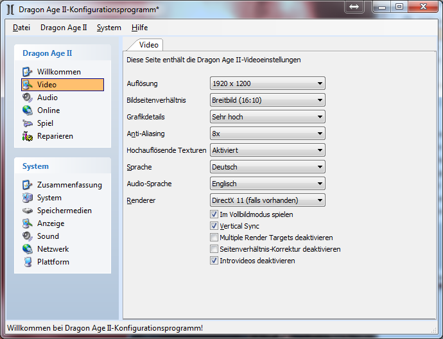Click the double-arrow title bar button
This screenshot has height=339, width=443.
pyautogui.click(x=354, y=6)
